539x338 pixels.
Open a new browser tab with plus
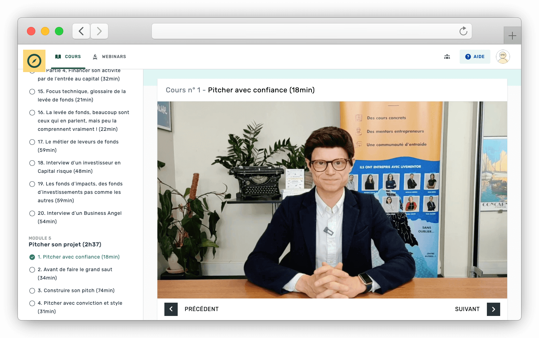tap(512, 36)
